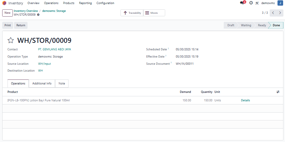
Task: Click the Draft status stage
Action: [x=231, y=25]
